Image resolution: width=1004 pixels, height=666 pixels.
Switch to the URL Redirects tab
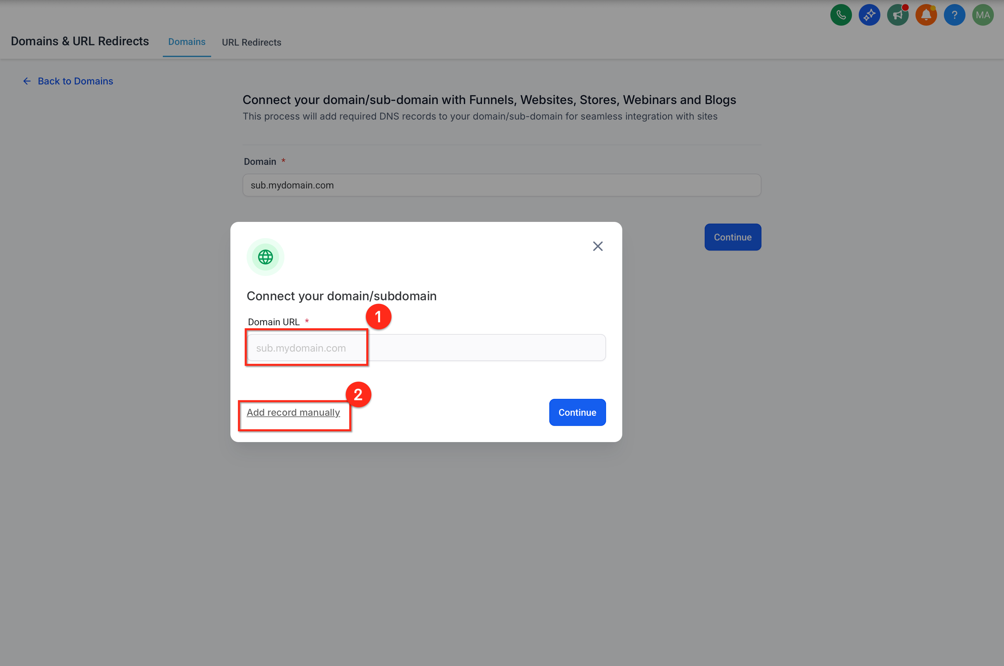252,42
